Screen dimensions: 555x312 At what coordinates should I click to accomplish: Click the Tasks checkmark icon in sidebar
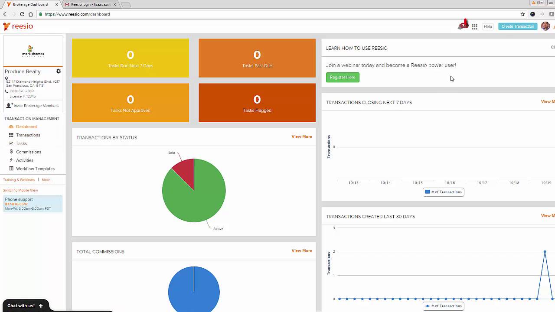coord(11,143)
